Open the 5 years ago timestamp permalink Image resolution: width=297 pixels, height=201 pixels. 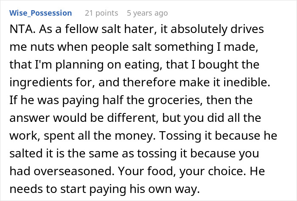pyautogui.click(x=147, y=13)
